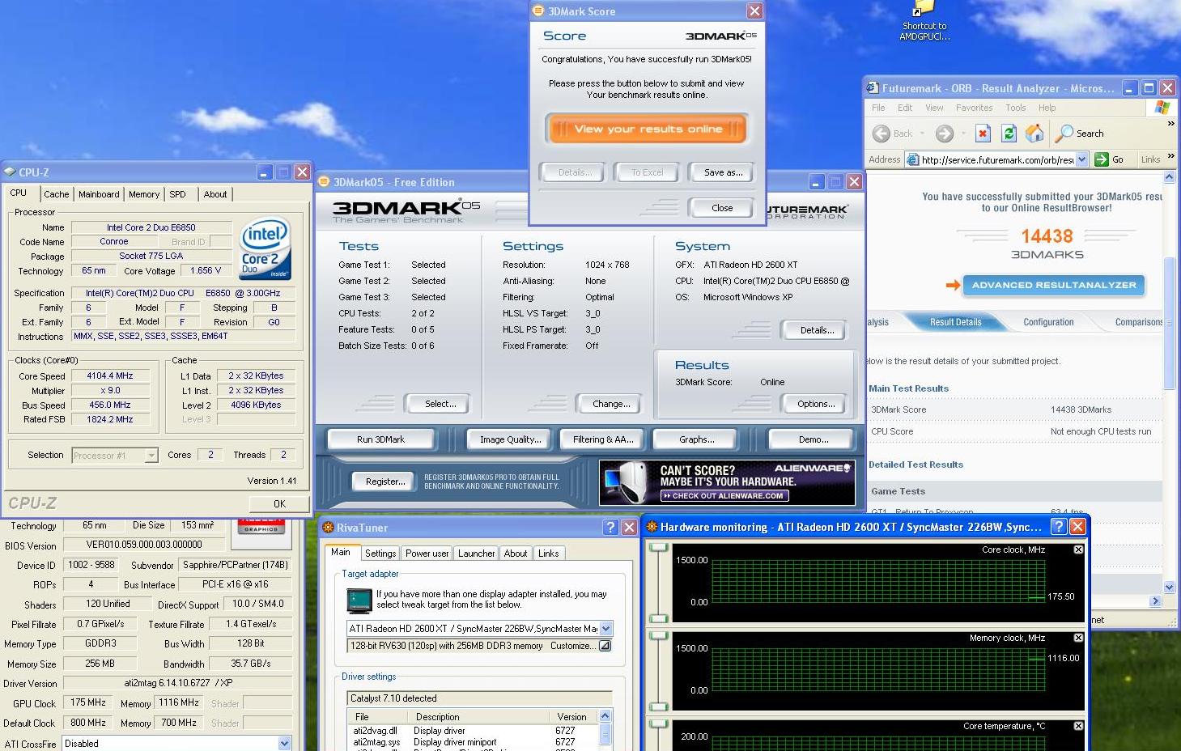Click OK in the CPU-Z window
The height and width of the screenshot is (751, 1181).
279,503
